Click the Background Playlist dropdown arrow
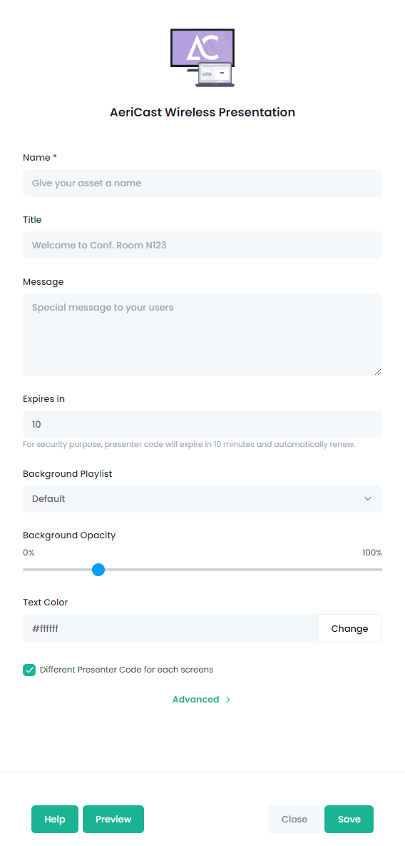Screen dimensions: 405x846 coord(368,498)
